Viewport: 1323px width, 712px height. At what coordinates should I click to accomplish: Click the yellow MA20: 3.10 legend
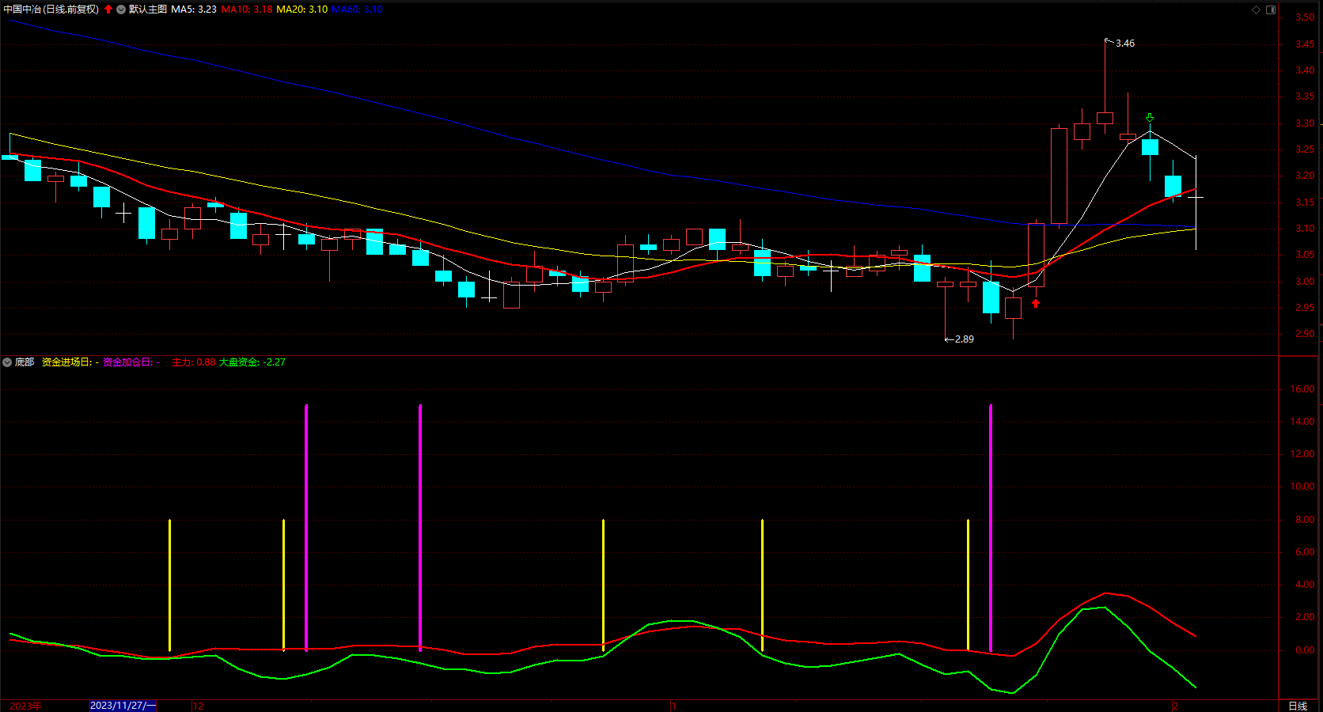tap(301, 9)
